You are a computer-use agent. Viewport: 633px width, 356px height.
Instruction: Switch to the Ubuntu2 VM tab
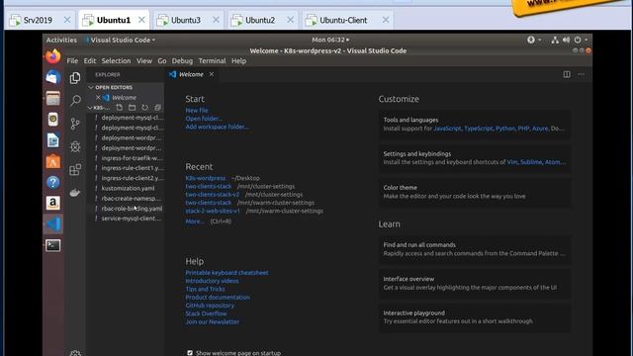coord(260,20)
